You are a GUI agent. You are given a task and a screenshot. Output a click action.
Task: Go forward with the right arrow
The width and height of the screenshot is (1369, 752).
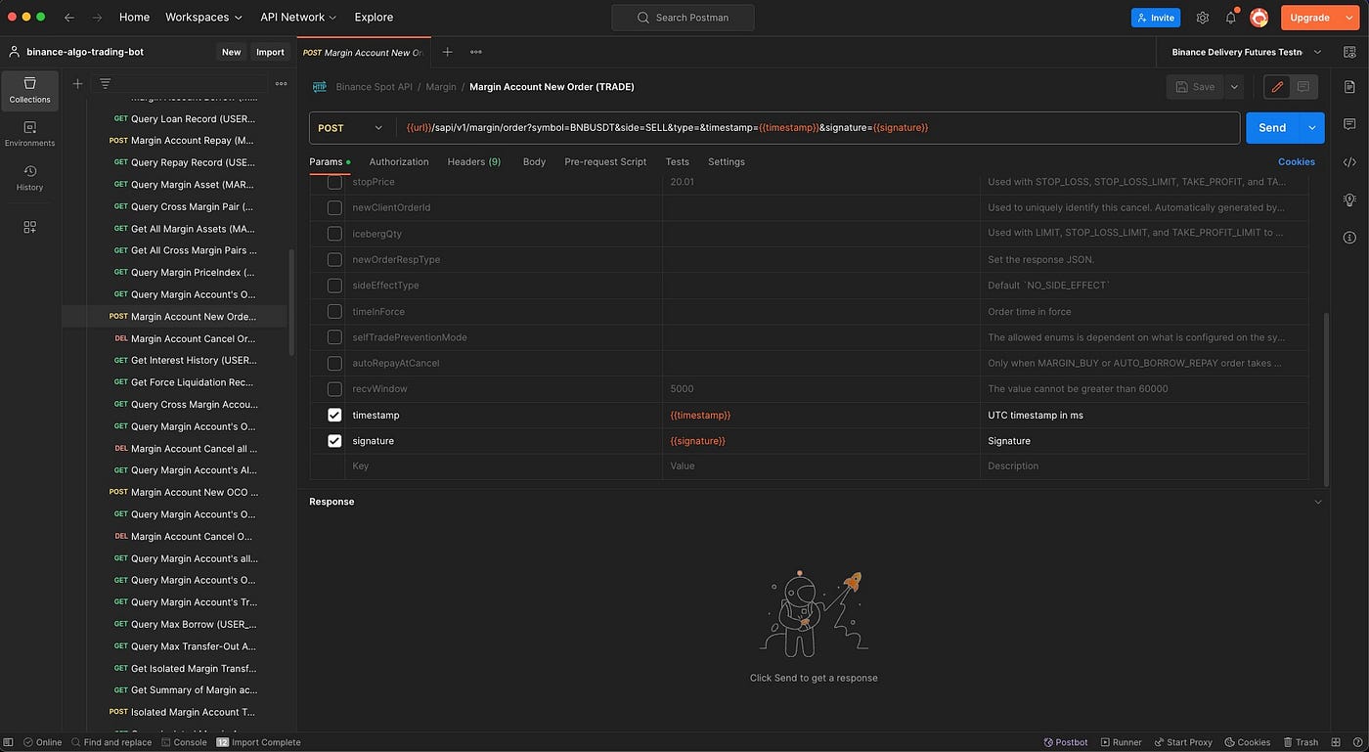(x=97, y=18)
